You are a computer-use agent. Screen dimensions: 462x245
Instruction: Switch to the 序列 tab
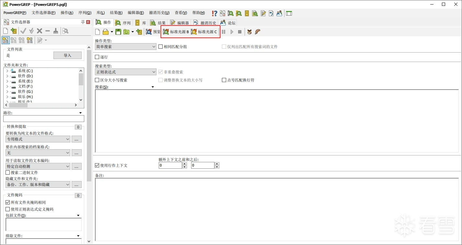[x=123, y=23]
